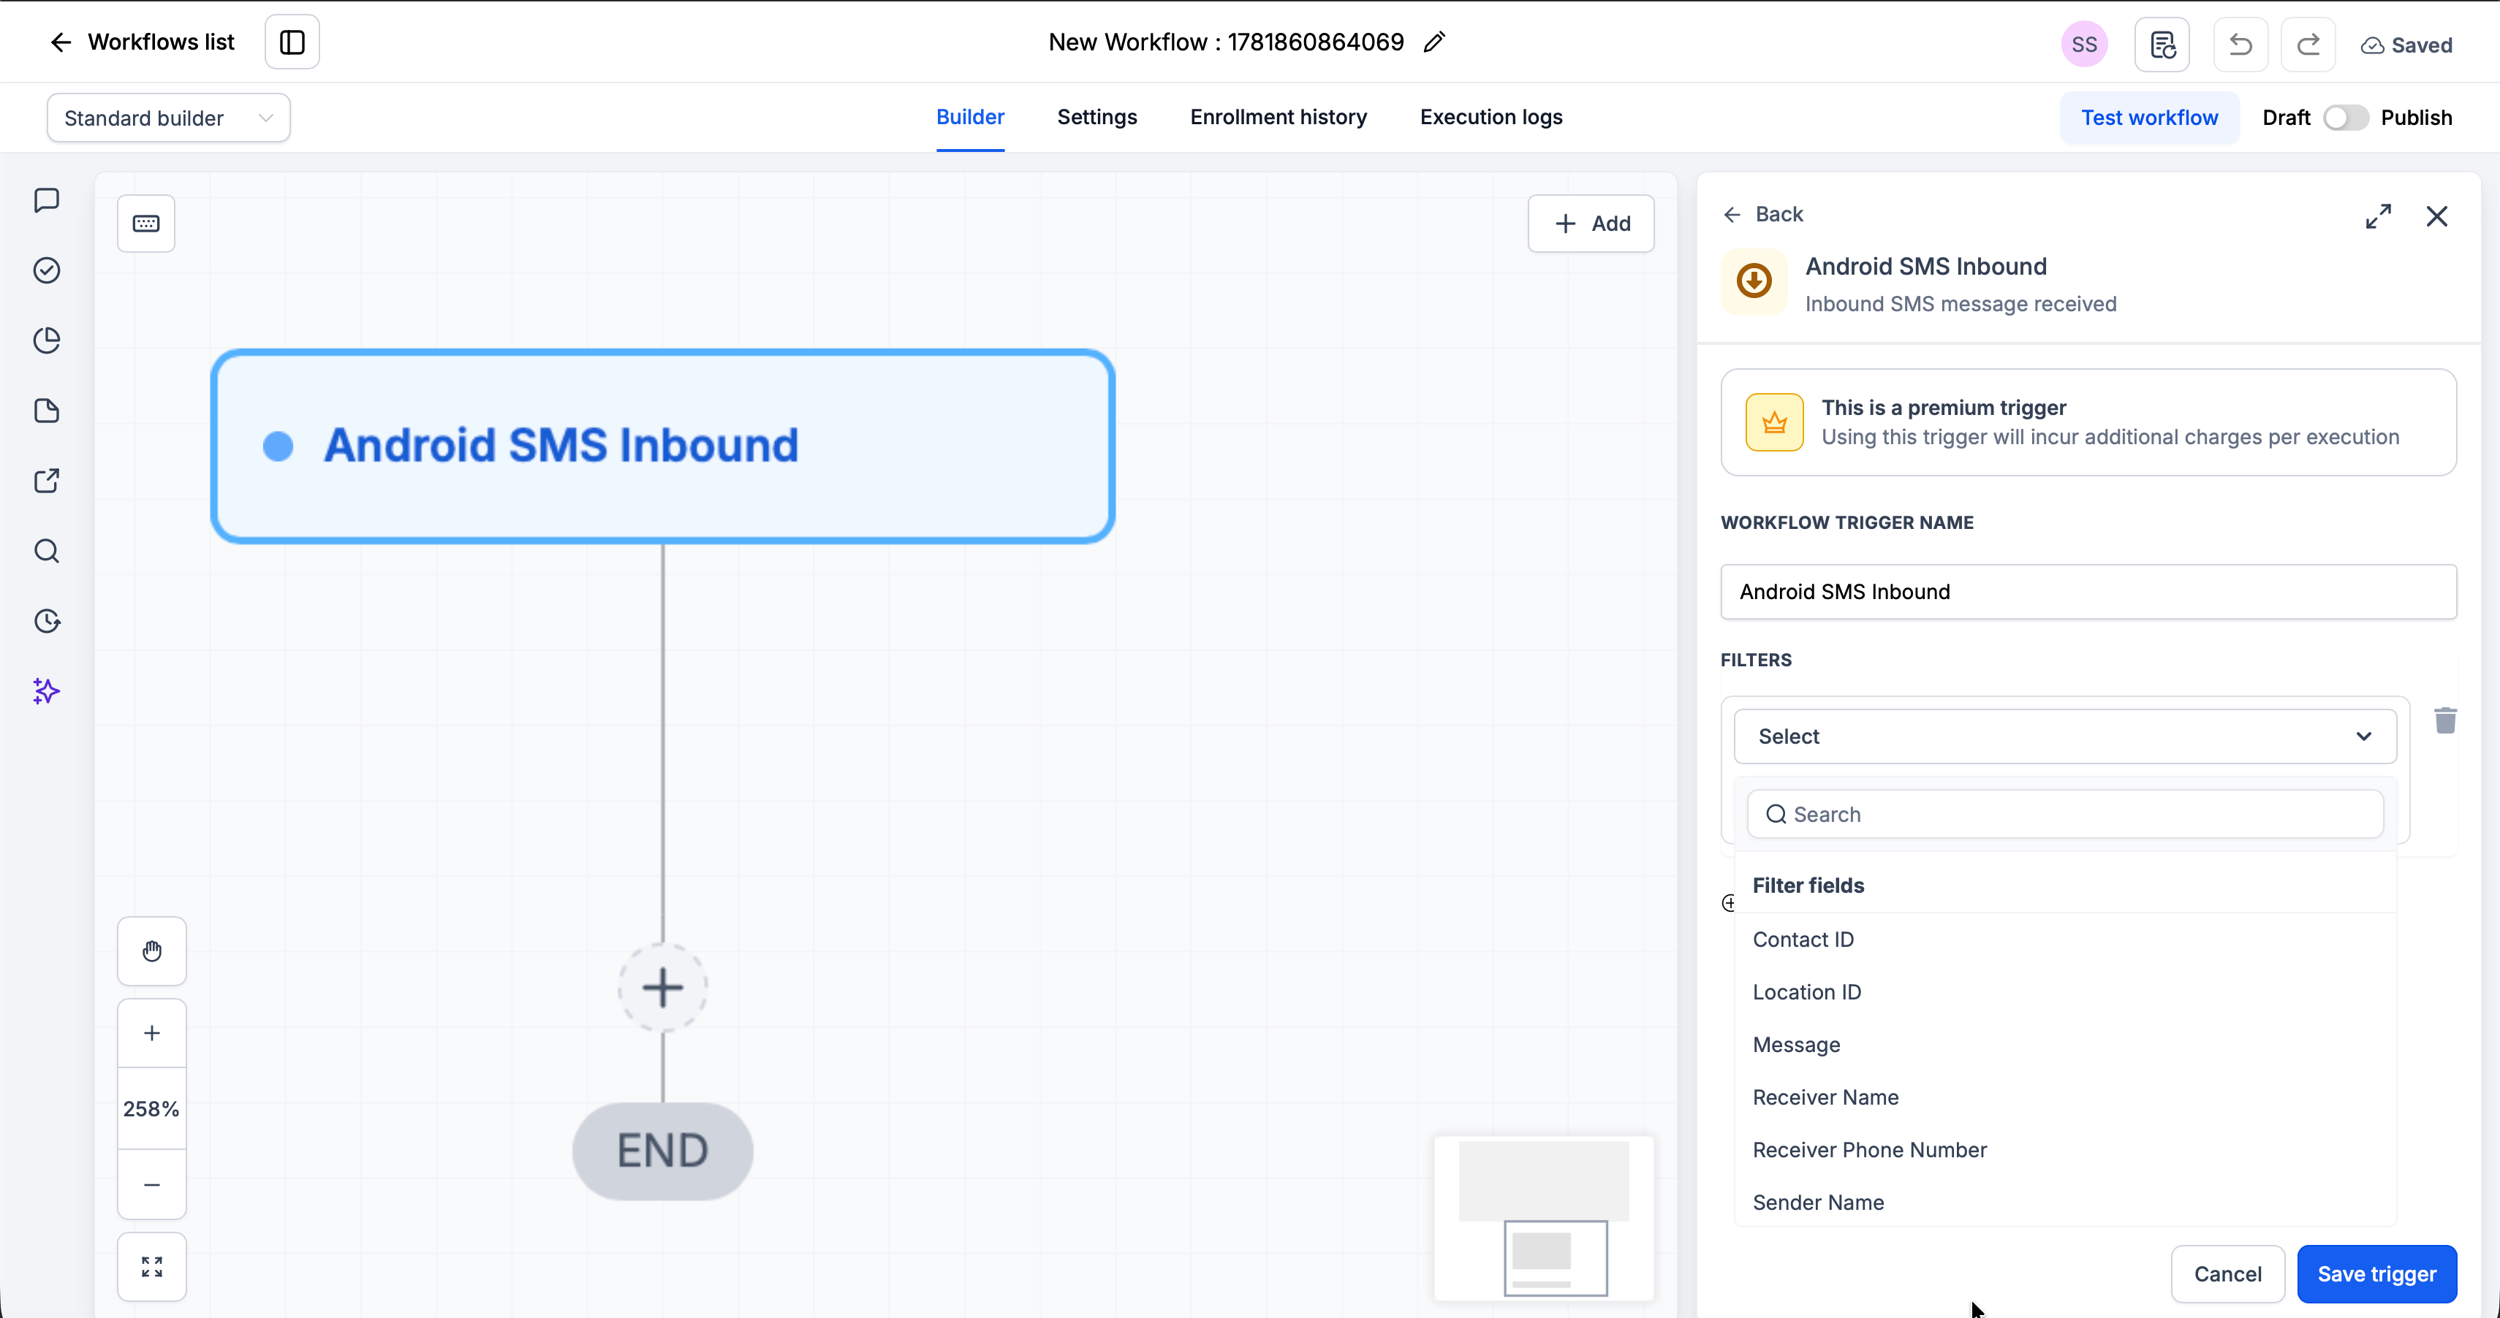2500x1318 pixels.
Task: Toggle the Draft/Publish switch
Action: [2345, 118]
